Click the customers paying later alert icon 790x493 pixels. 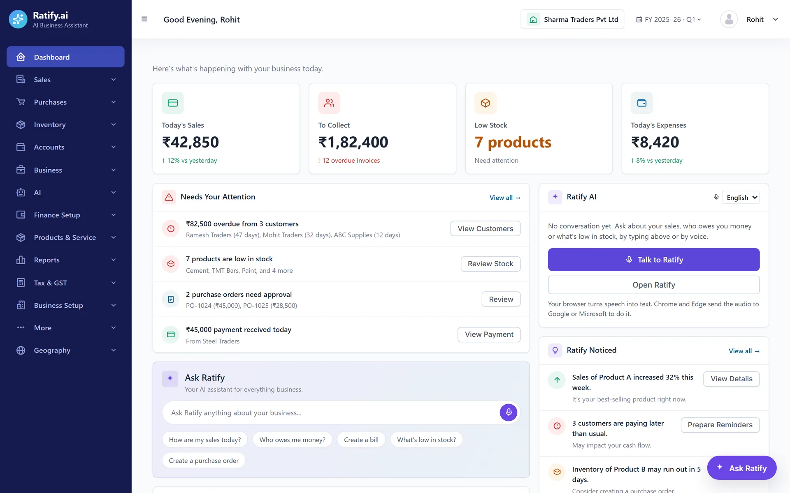[x=557, y=426]
